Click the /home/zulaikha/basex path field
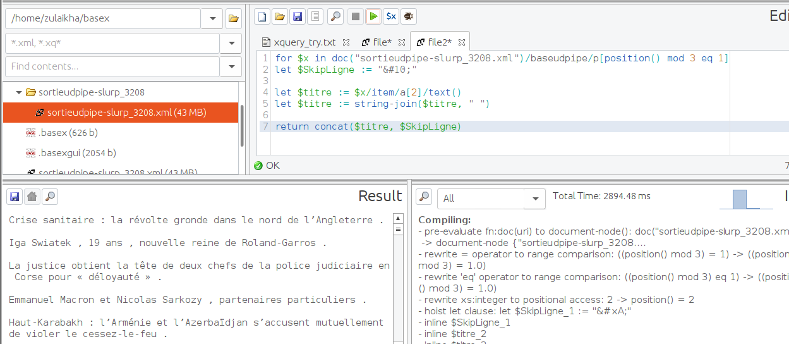The height and width of the screenshot is (344, 789). coord(103,18)
